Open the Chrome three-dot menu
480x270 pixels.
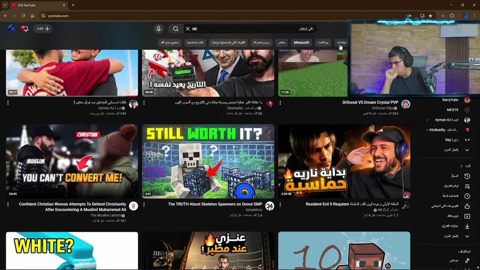475,16
